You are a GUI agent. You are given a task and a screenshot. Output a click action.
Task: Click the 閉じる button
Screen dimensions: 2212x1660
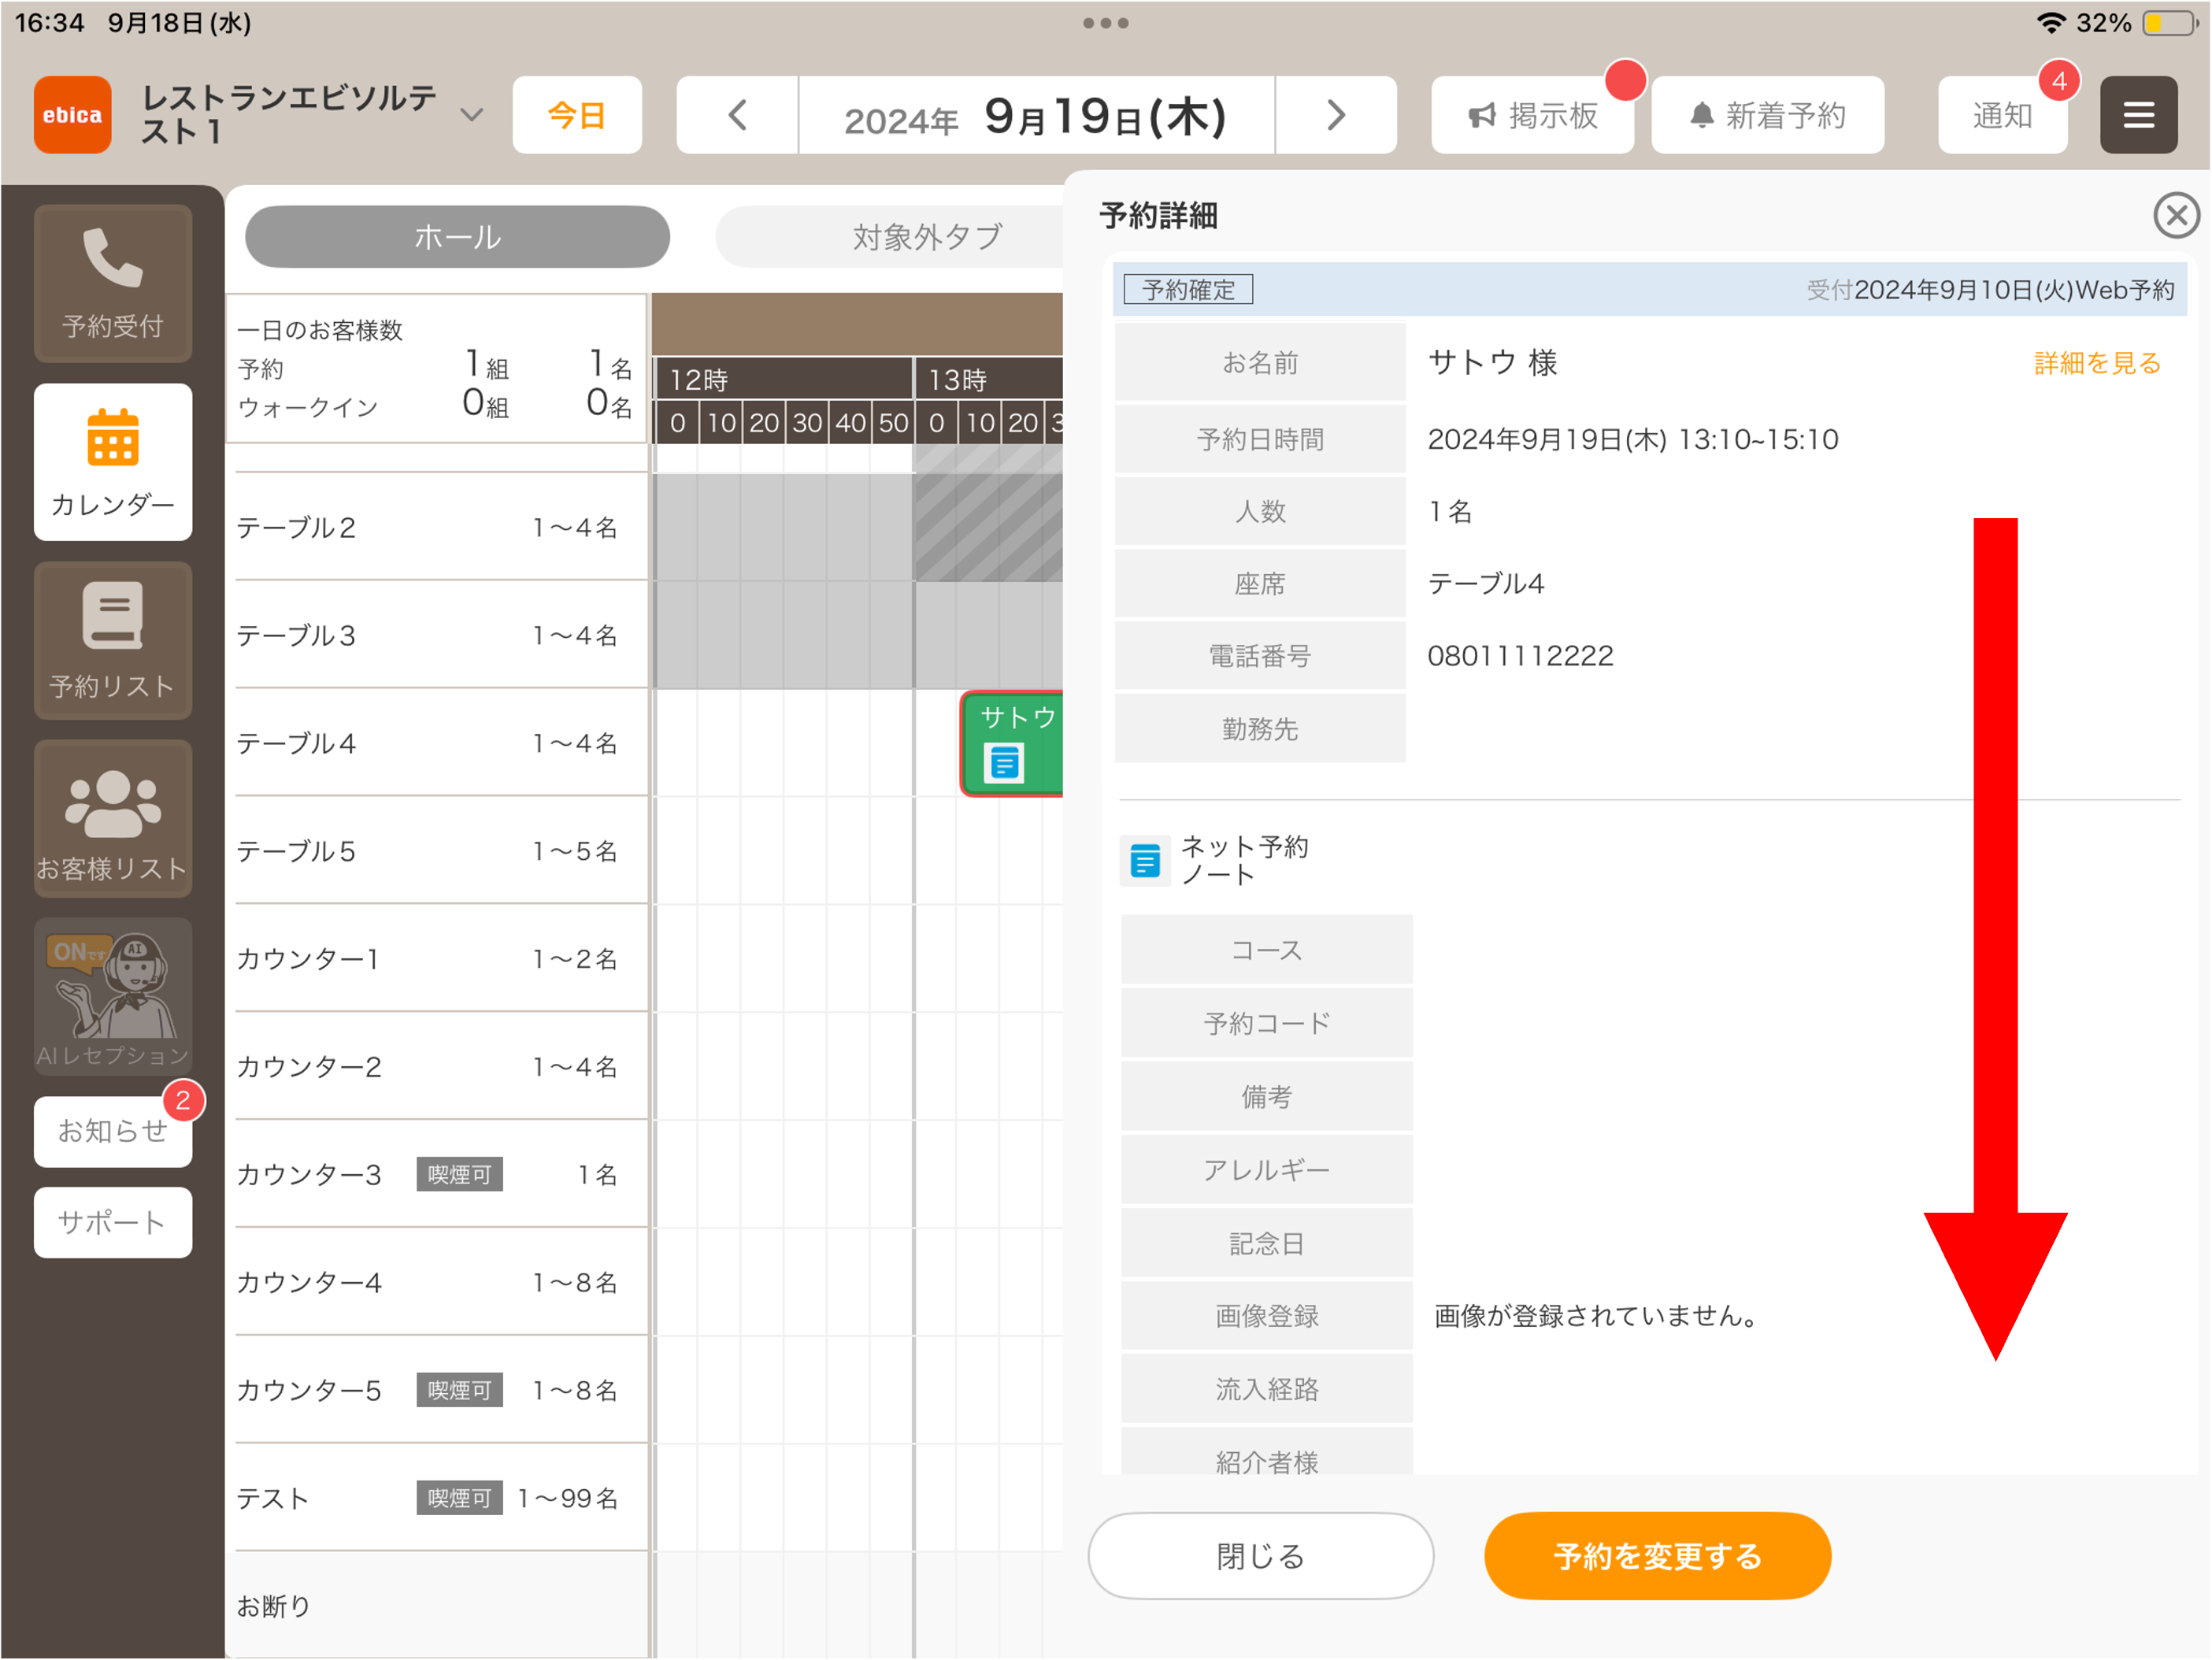click(x=1260, y=1556)
